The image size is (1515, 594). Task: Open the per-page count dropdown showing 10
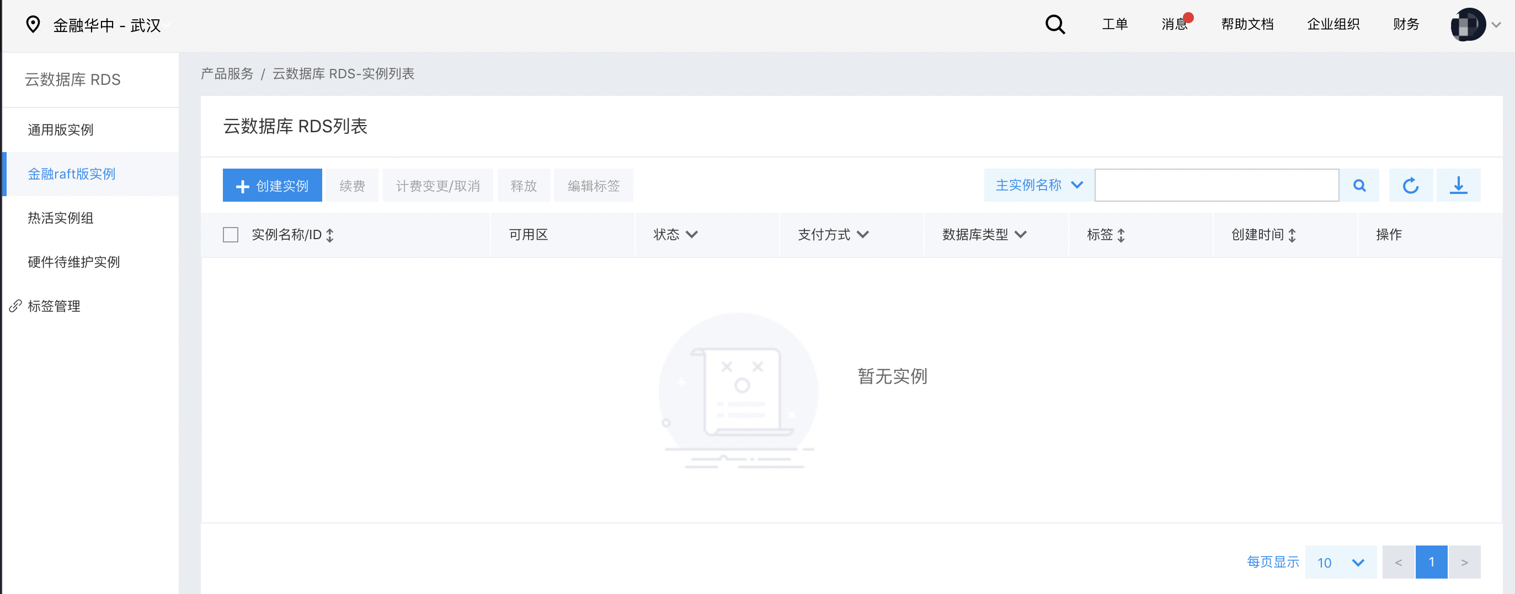(1340, 562)
